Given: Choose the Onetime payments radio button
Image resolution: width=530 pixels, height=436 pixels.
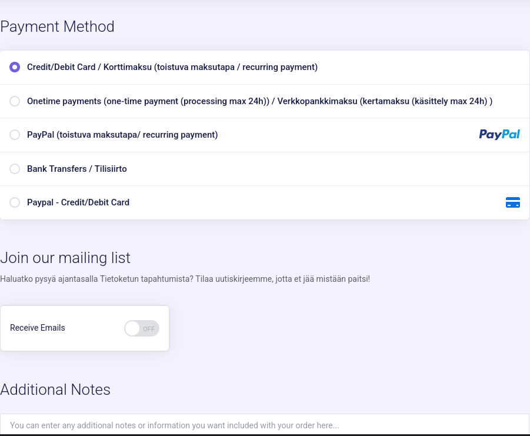Looking at the screenshot, I should pos(15,101).
